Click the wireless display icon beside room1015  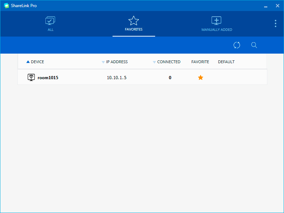point(31,77)
